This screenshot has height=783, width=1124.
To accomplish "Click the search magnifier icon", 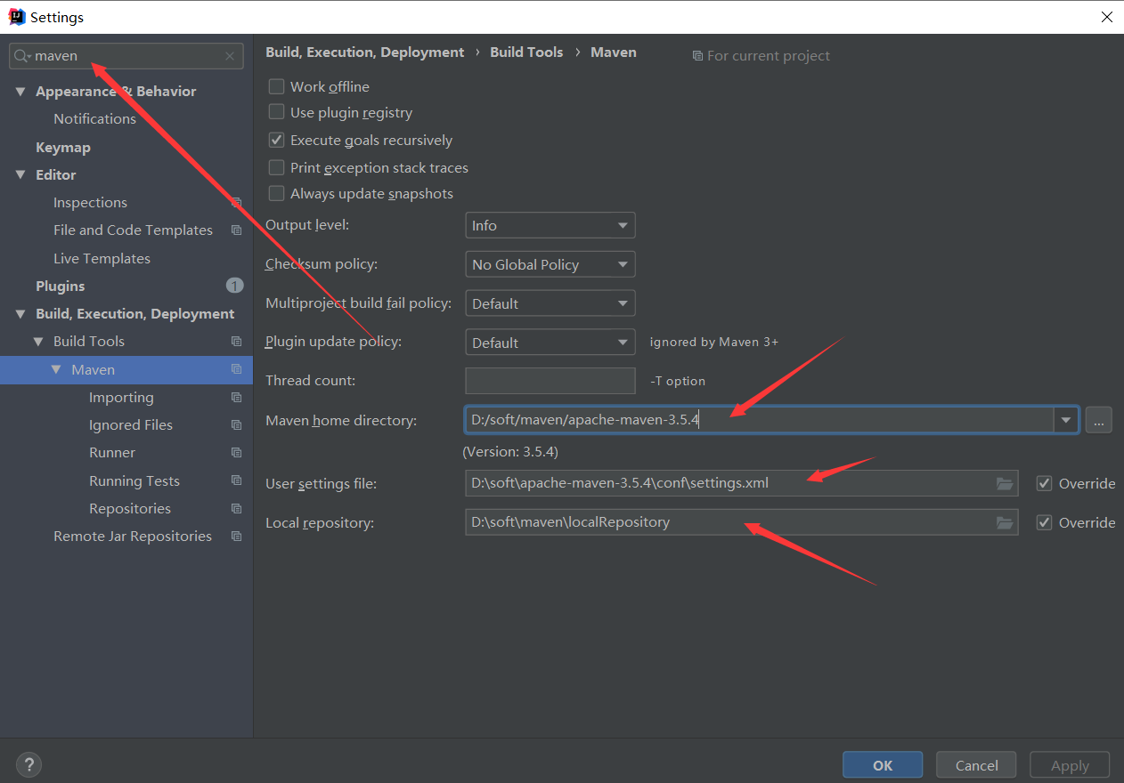I will click(x=21, y=56).
